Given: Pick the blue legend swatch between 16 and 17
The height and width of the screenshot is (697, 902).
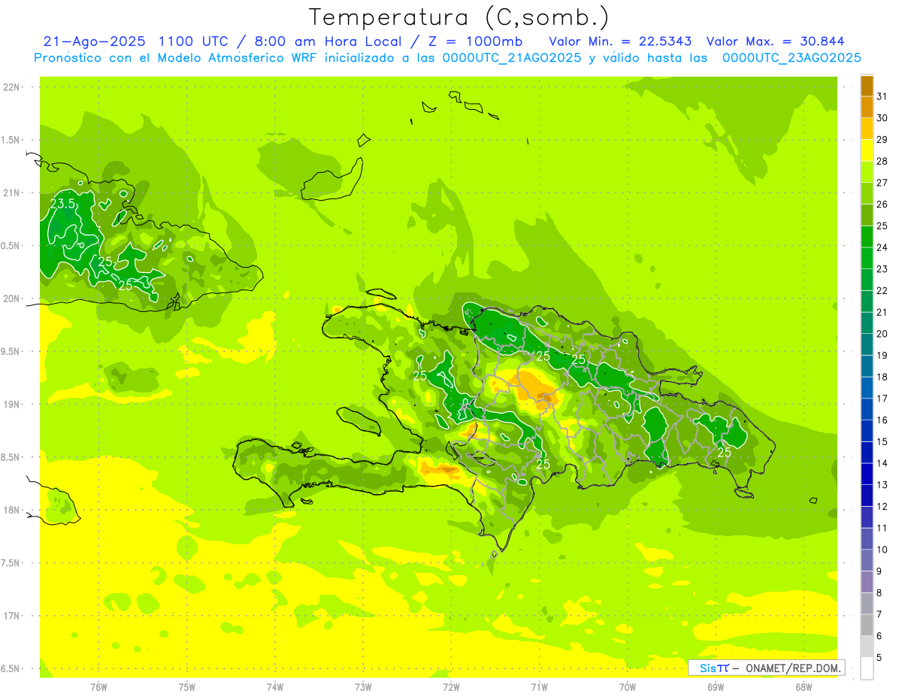Looking at the screenshot, I should [x=867, y=409].
